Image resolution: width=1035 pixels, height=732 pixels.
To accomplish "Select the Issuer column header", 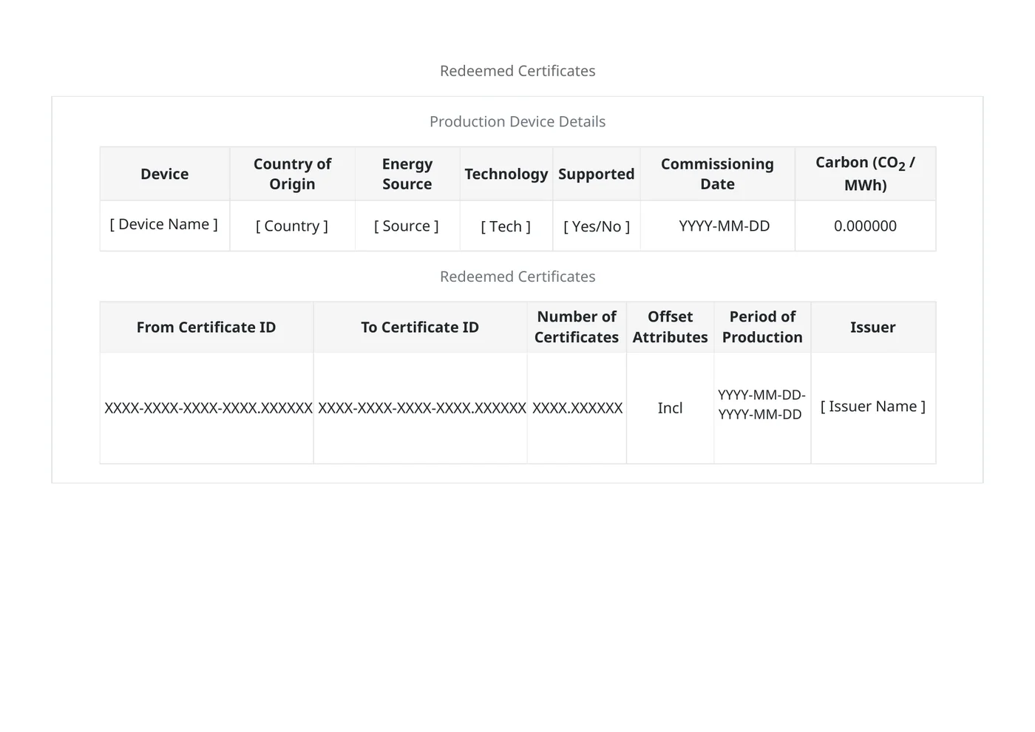I will pyautogui.click(x=873, y=327).
